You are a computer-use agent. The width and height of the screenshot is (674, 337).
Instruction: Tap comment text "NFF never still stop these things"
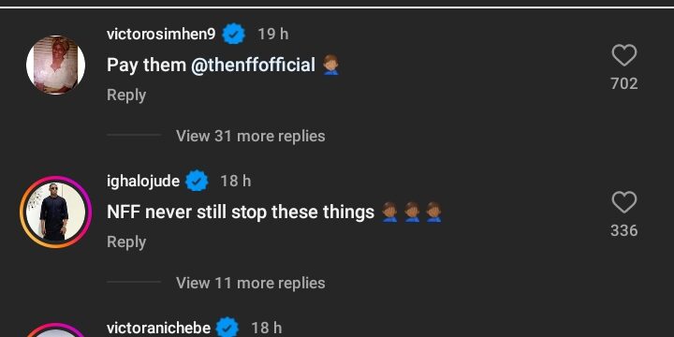241,212
